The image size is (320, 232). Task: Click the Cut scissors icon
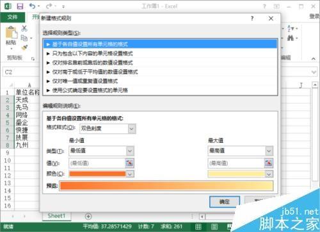(x=24, y=28)
